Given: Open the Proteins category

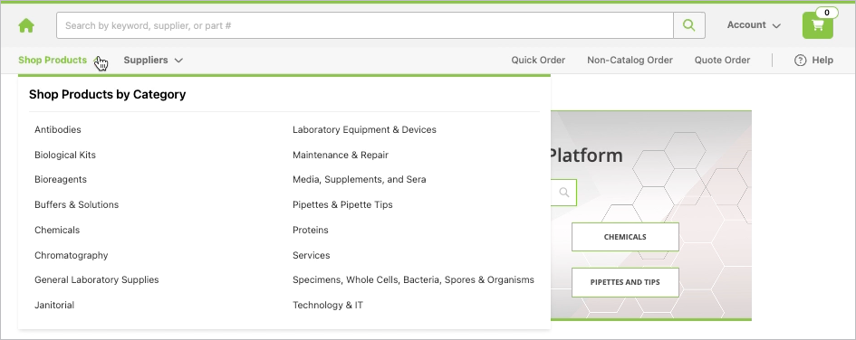Looking at the screenshot, I should pos(311,230).
